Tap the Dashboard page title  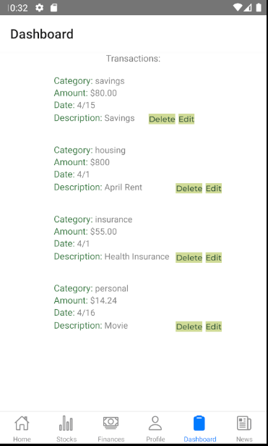(x=42, y=34)
